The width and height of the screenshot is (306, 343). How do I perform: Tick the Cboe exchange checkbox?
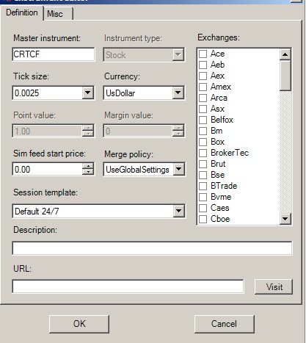tap(203, 219)
